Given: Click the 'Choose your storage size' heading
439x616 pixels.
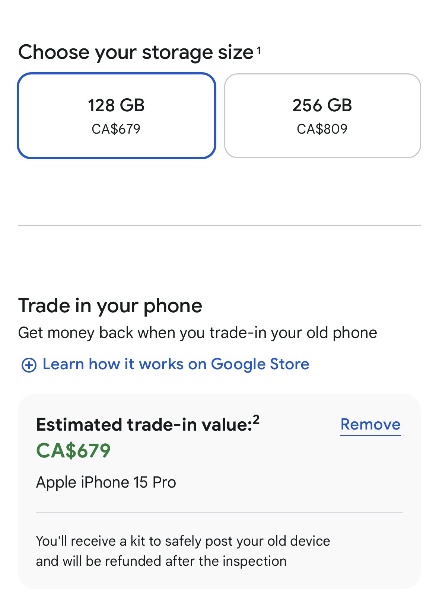Looking at the screenshot, I should (136, 52).
